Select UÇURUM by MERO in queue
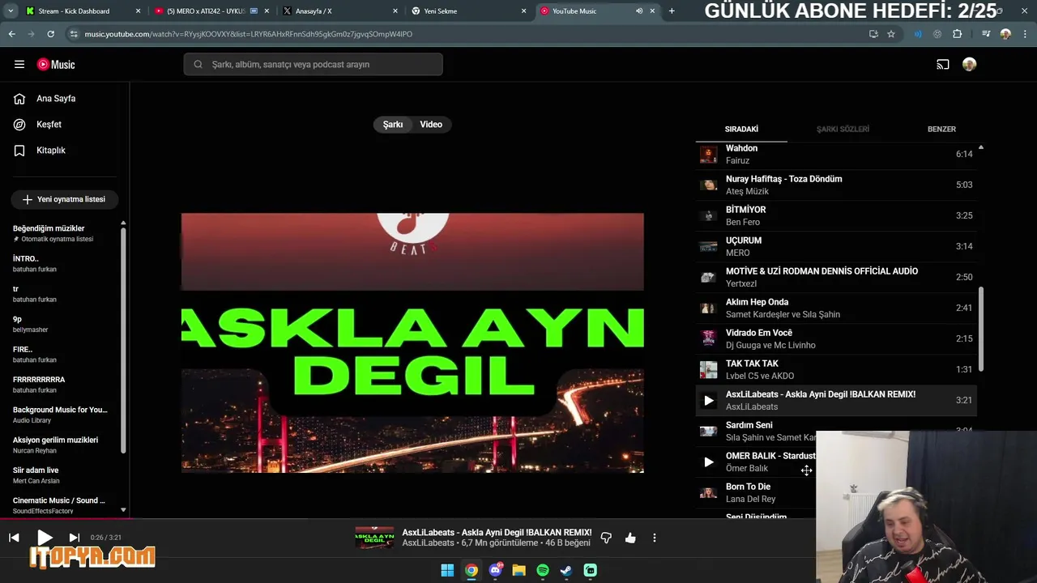This screenshot has width=1037, height=583. (836, 246)
